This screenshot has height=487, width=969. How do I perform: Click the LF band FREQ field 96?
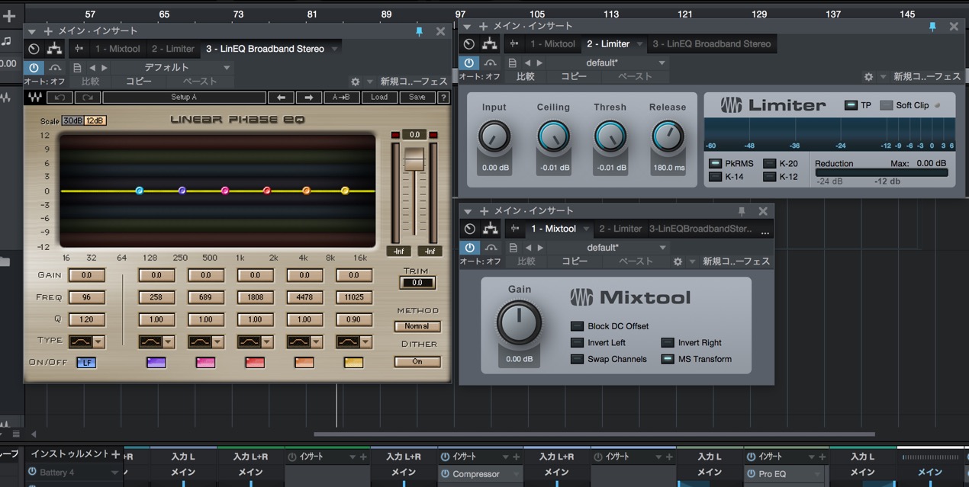(x=87, y=297)
